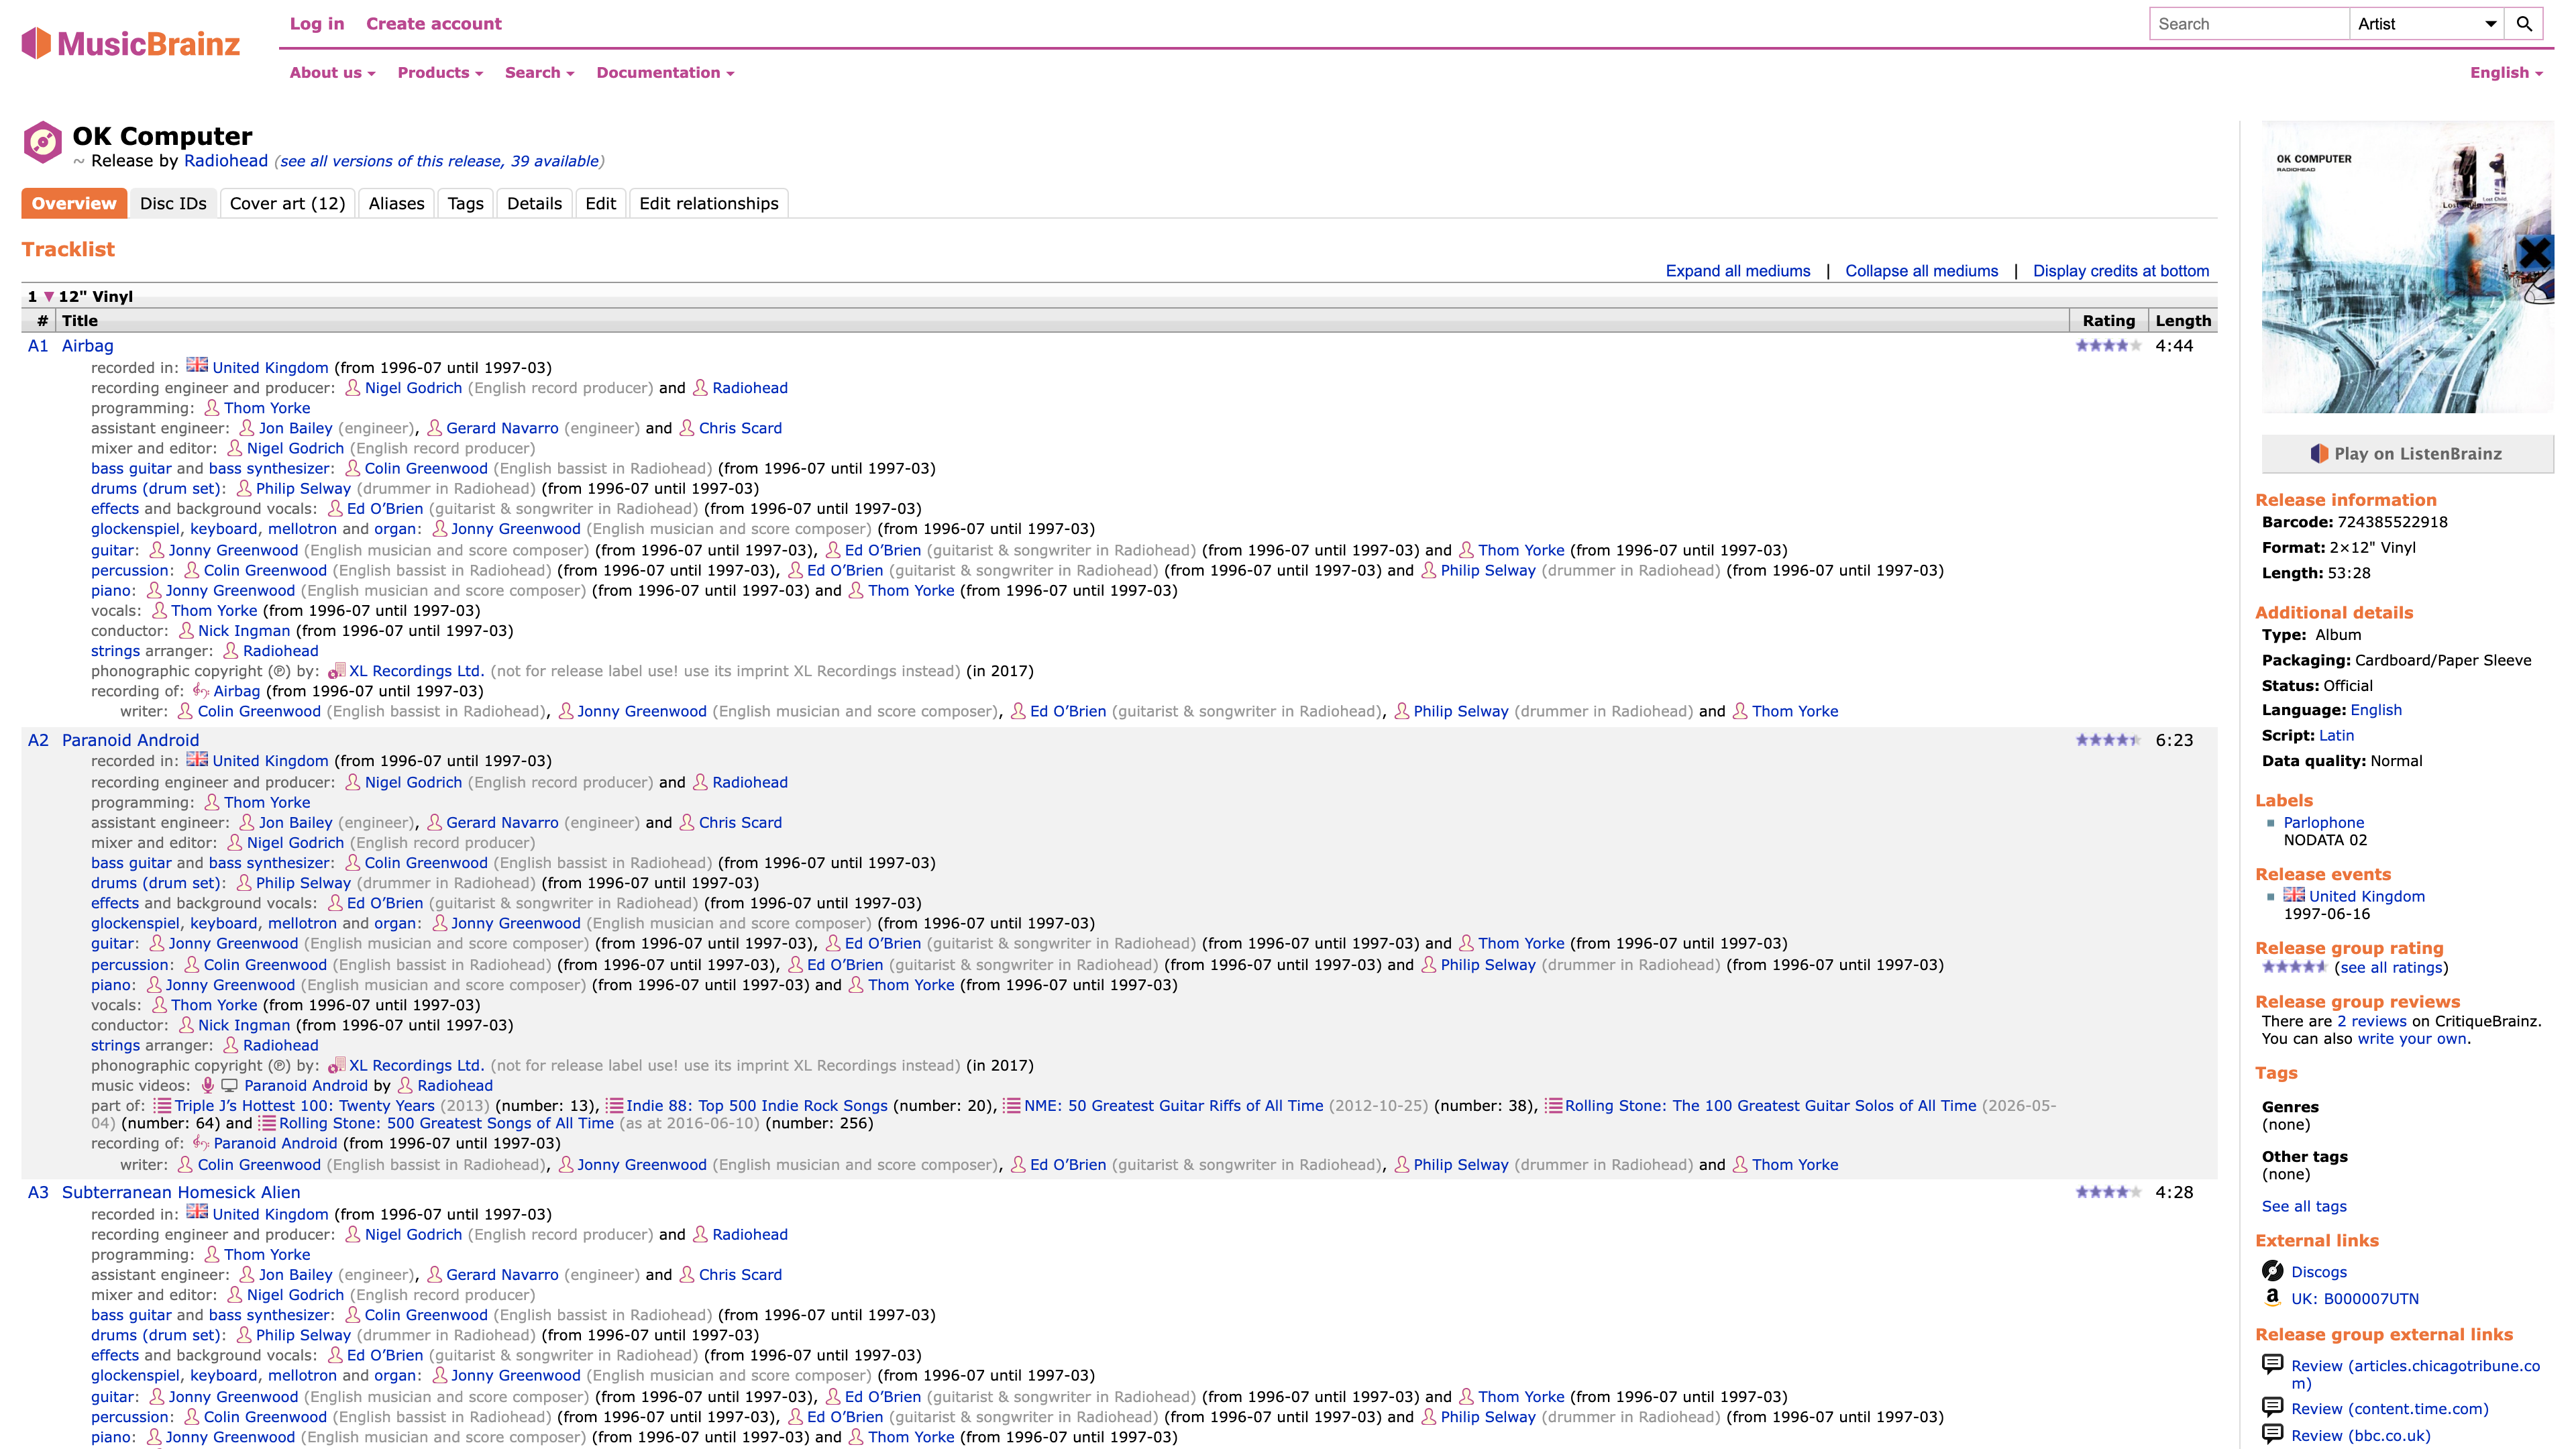Open the Documentation dropdown menu
The height and width of the screenshot is (1449, 2576).
coord(665,72)
